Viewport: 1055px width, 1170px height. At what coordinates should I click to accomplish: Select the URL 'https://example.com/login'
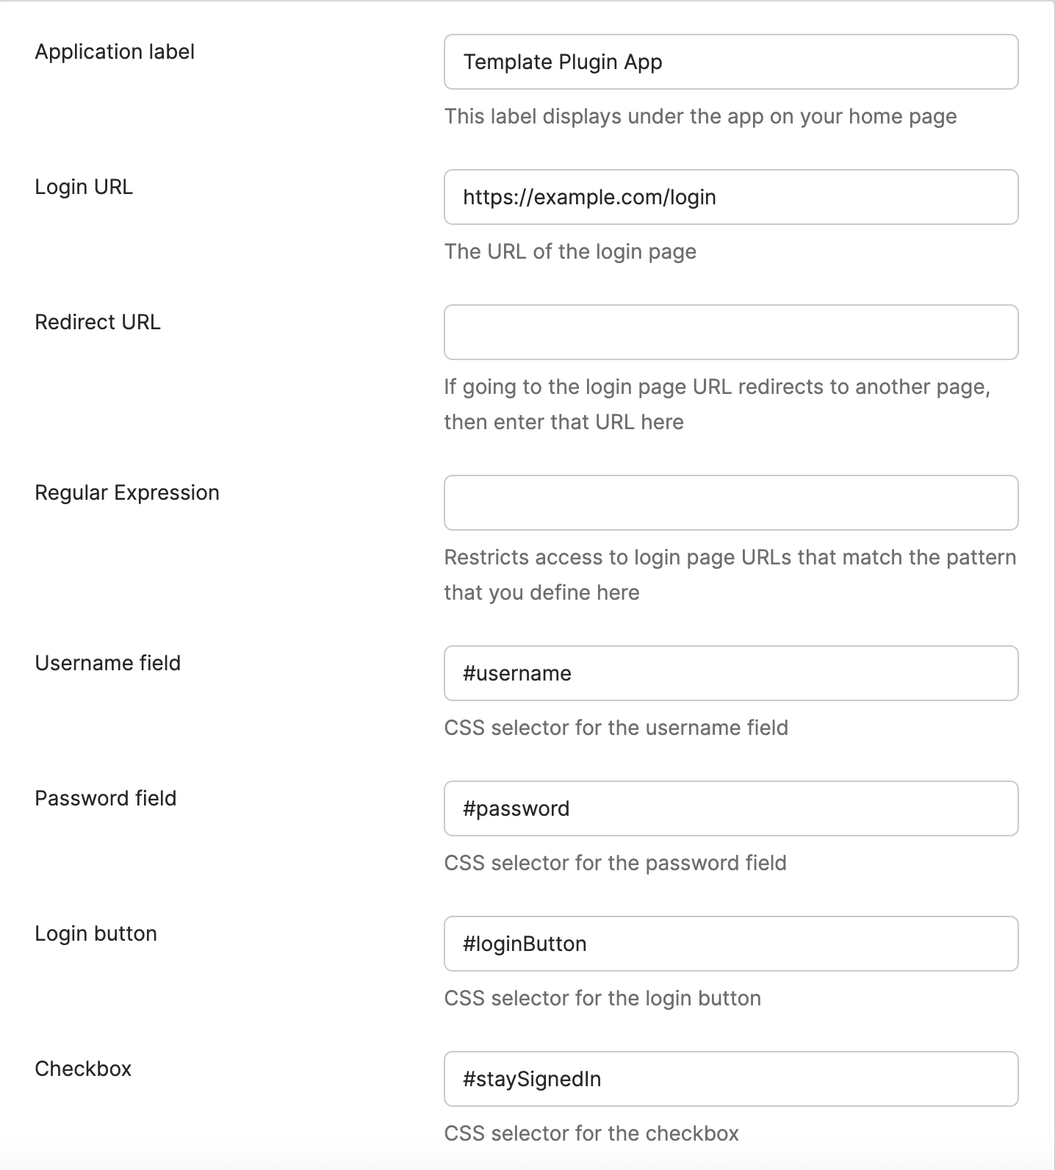(590, 196)
